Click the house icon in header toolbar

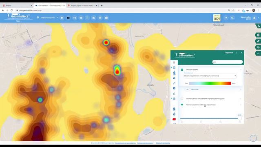[x=106, y=18]
